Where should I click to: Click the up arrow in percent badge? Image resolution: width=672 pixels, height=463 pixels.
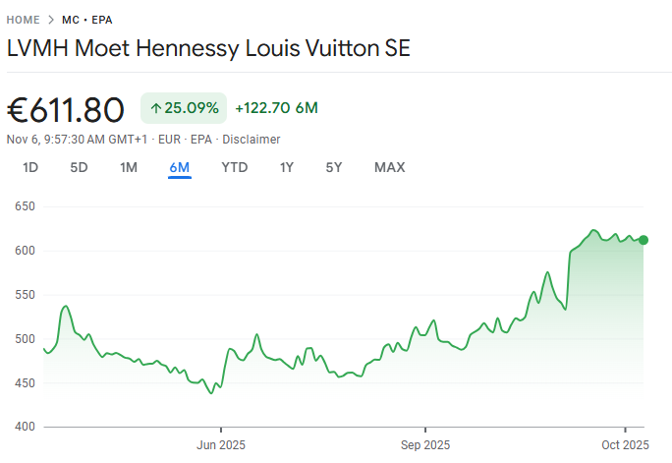pyautogui.click(x=155, y=108)
